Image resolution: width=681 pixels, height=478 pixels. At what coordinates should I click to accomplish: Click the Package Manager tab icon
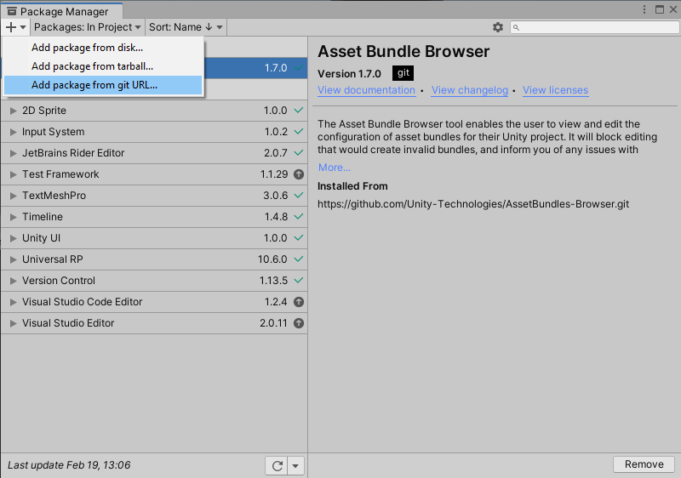[12, 11]
